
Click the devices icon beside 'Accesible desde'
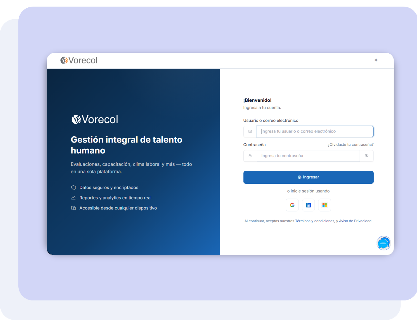click(x=73, y=208)
